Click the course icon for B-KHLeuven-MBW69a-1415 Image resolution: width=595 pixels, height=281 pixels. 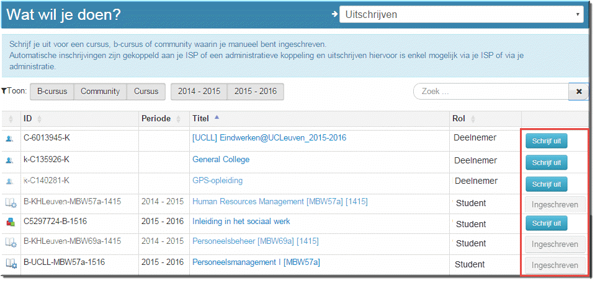[11, 243]
